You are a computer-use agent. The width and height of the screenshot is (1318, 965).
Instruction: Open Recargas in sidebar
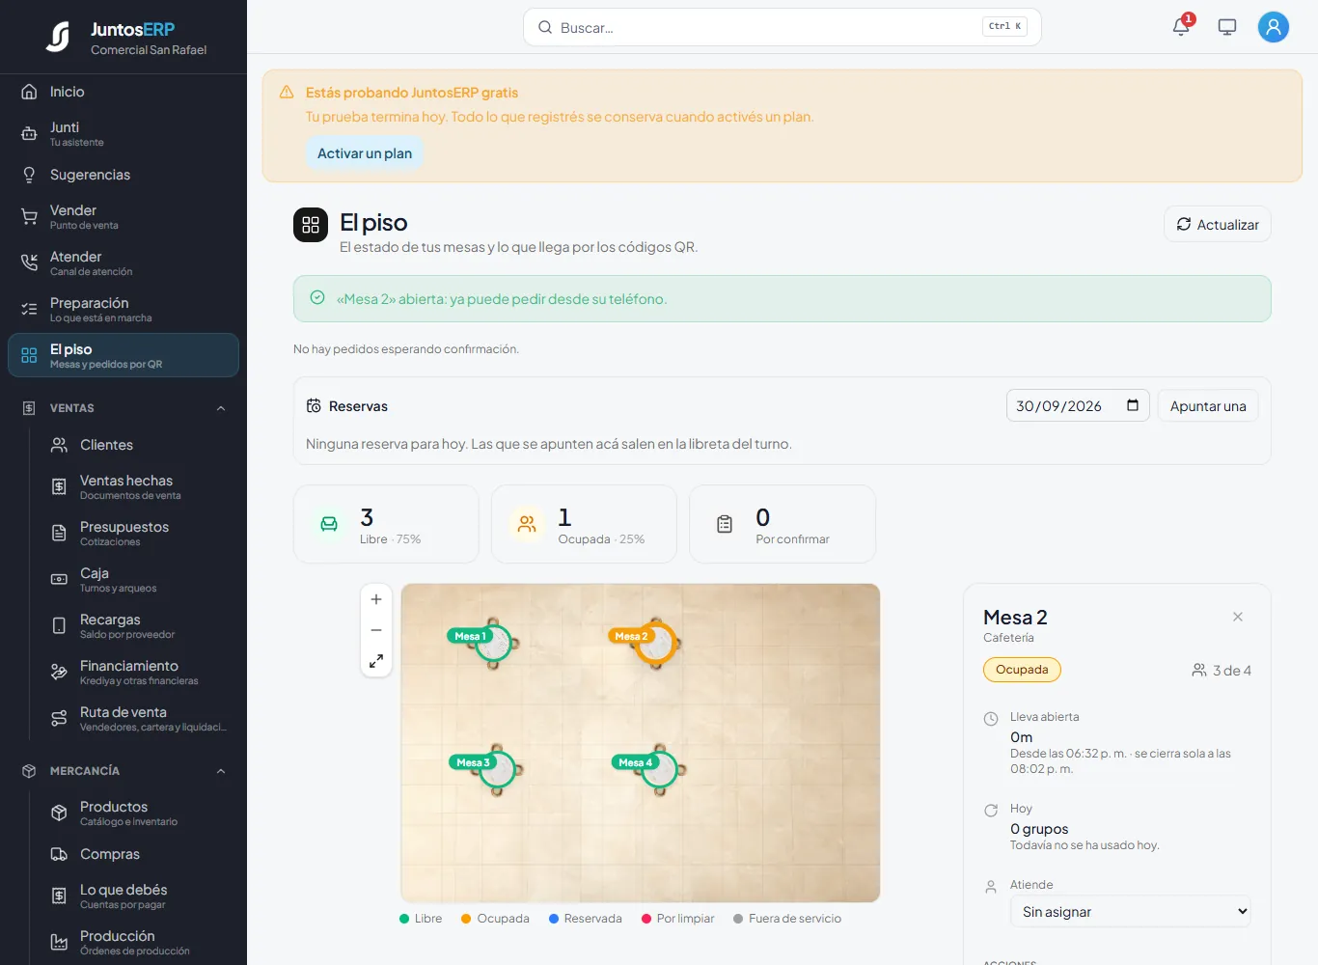tap(138, 625)
